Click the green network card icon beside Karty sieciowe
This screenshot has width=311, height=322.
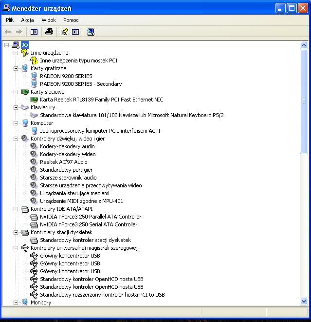(25, 92)
